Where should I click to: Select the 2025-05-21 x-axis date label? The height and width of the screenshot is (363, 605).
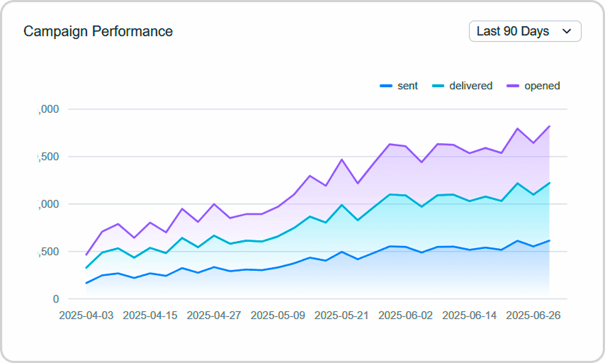(341, 315)
